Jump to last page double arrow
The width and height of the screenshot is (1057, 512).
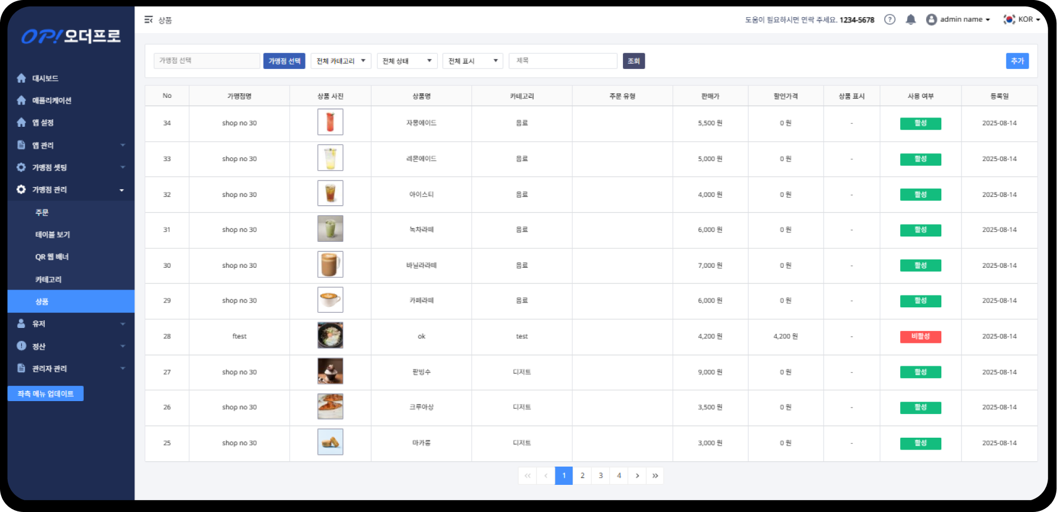click(x=655, y=475)
